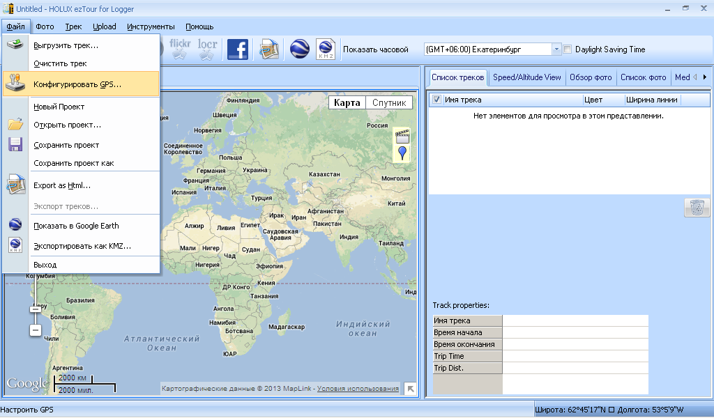Click the KMZ icon in File menu

point(15,245)
